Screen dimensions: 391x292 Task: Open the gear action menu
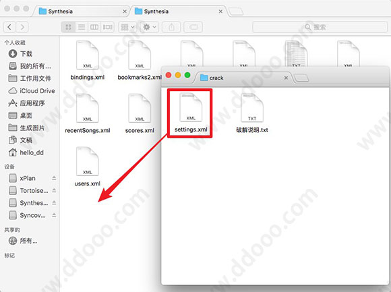click(150, 27)
